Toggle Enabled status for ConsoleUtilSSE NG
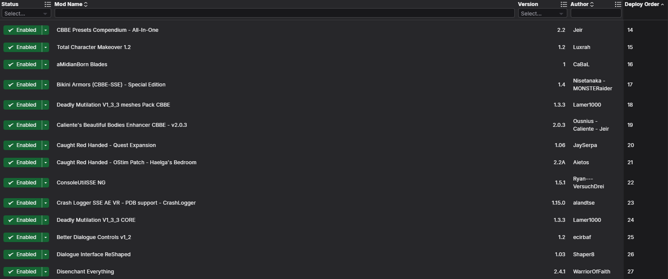The image size is (668, 279). (22, 183)
